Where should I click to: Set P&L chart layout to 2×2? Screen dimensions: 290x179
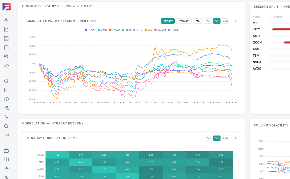tap(217, 21)
